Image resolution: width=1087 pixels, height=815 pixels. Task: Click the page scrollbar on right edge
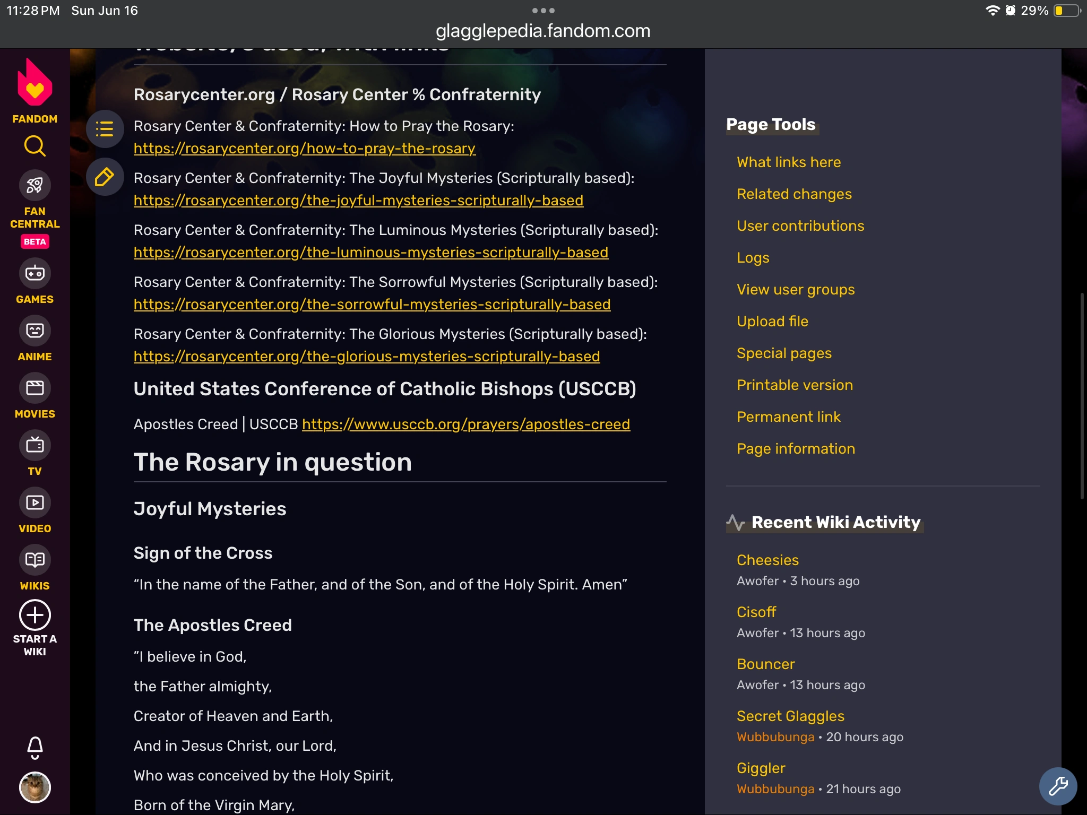(1082, 395)
